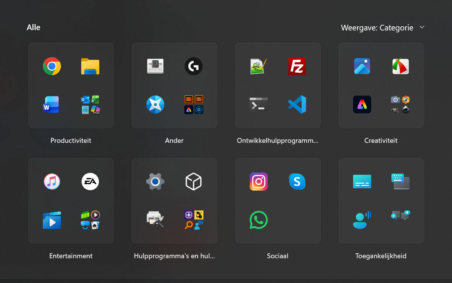Open Microsoft Word app icon
452x283 pixels.
tap(52, 104)
